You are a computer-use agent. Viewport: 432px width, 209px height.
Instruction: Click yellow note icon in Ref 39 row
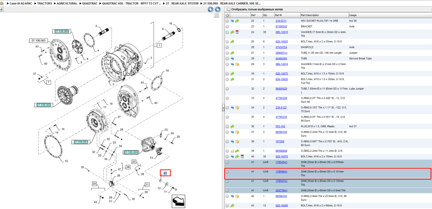pyautogui.click(x=232, y=151)
